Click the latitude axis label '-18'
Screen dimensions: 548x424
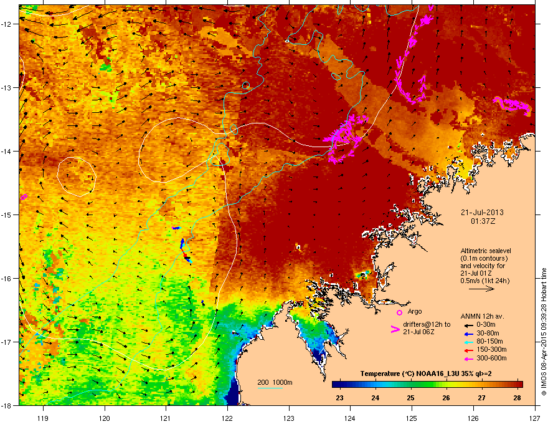7,405
